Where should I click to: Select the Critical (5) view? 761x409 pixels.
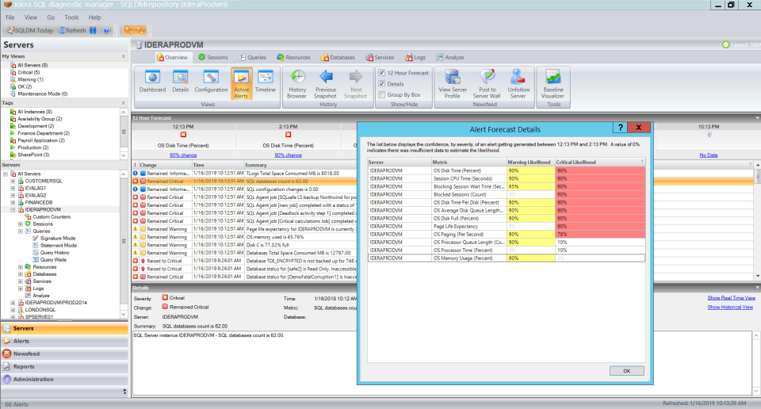(x=29, y=72)
